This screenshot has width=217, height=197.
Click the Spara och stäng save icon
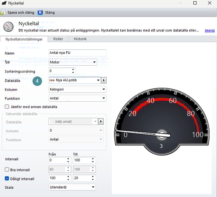[x=3, y=13]
